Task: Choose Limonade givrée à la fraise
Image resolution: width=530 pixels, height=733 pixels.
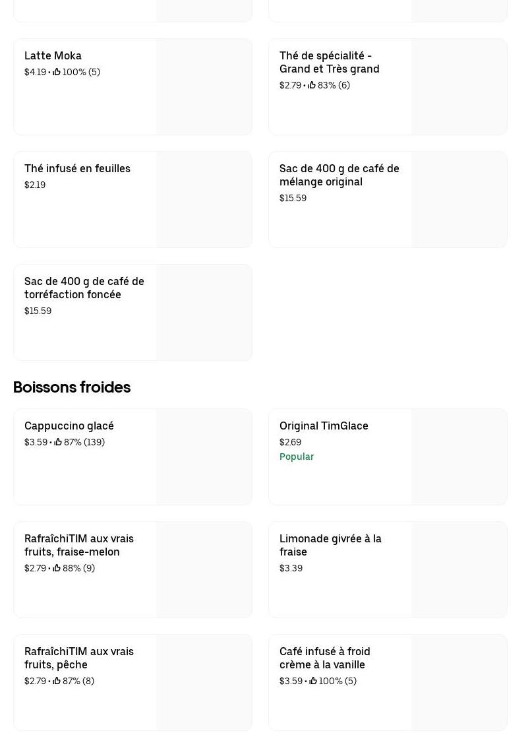Action: [x=330, y=545]
